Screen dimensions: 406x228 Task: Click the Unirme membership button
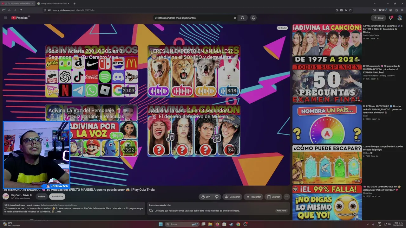pyautogui.click(x=42, y=196)
